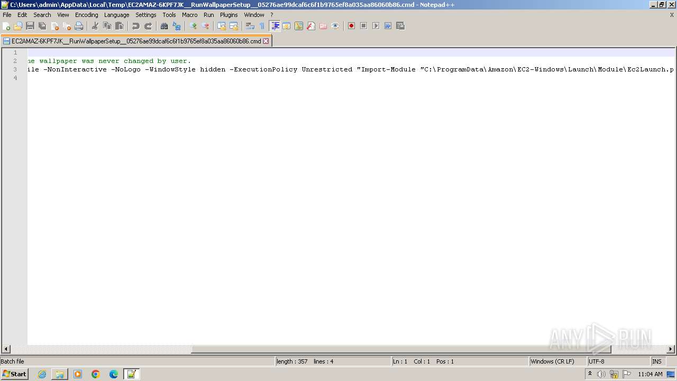This screenshot has width=677, height=381.
Task: Open the Plugins menu
Action: coord(229,15)
